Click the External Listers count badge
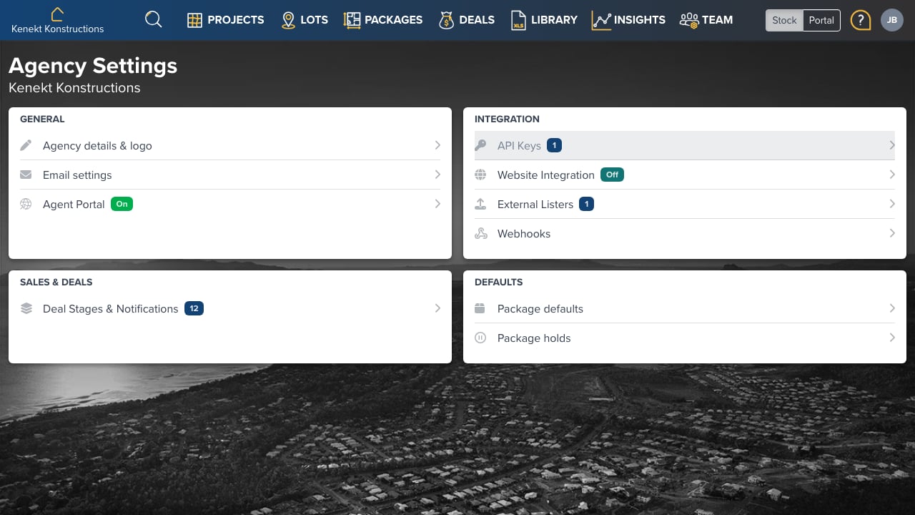 click(586, 204)
